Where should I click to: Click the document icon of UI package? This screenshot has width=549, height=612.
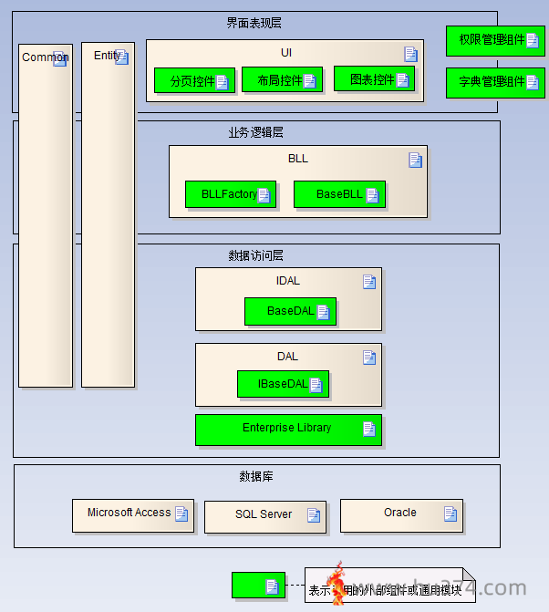coord(411,54)
